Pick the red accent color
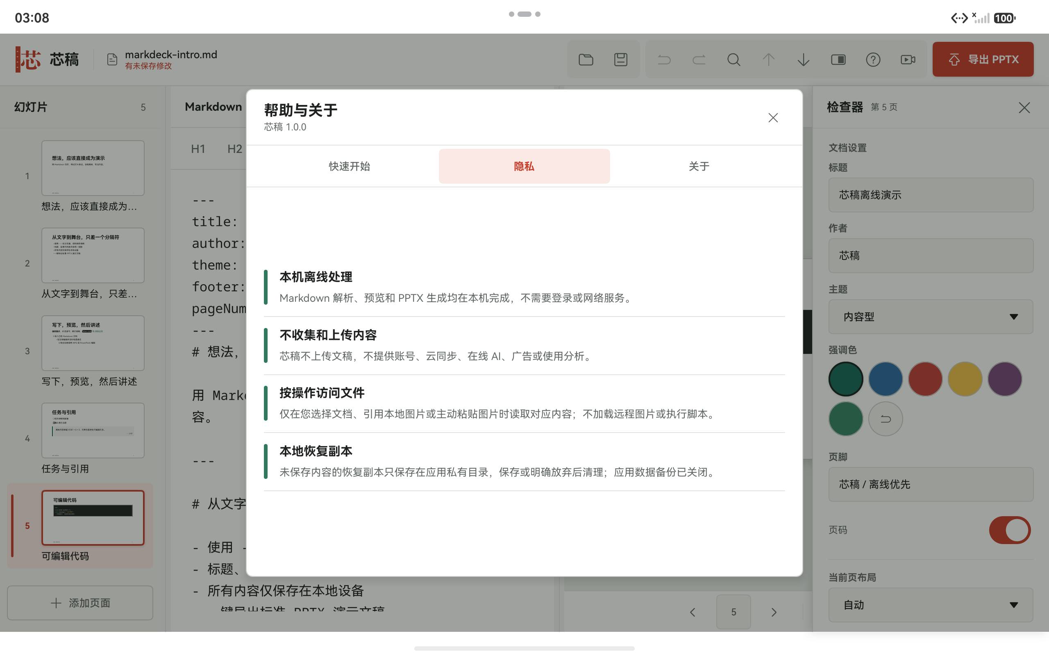The height and width of the screenshot is (656, 1049). 926,379
